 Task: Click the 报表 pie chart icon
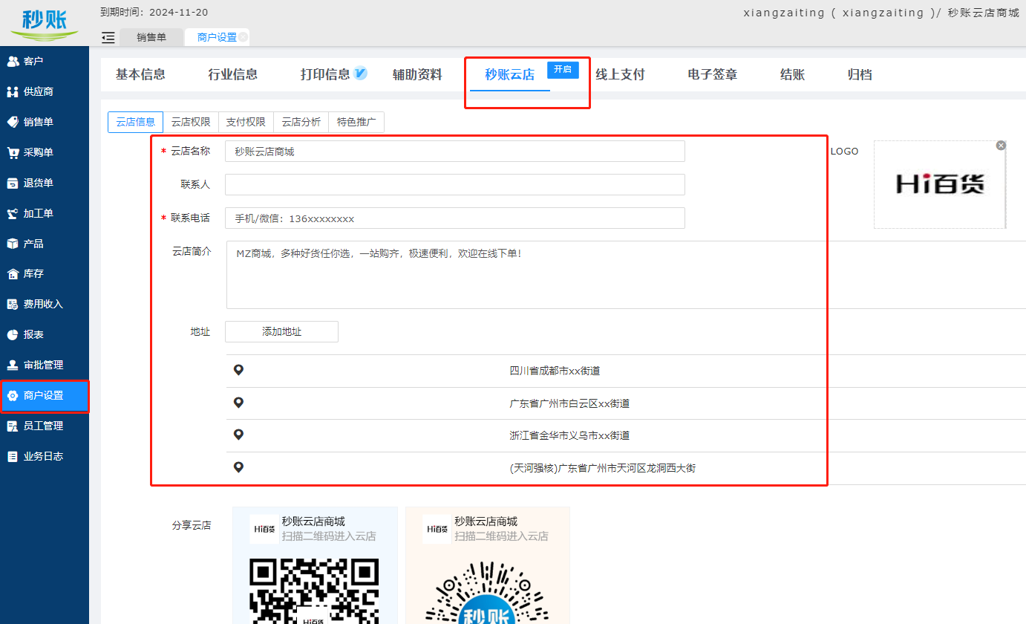click(x=13, y=335)
